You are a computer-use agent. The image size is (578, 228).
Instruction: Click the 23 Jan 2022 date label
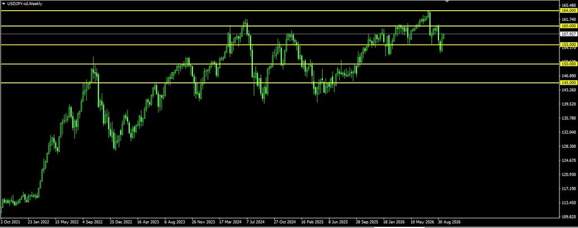coord(38,222)
